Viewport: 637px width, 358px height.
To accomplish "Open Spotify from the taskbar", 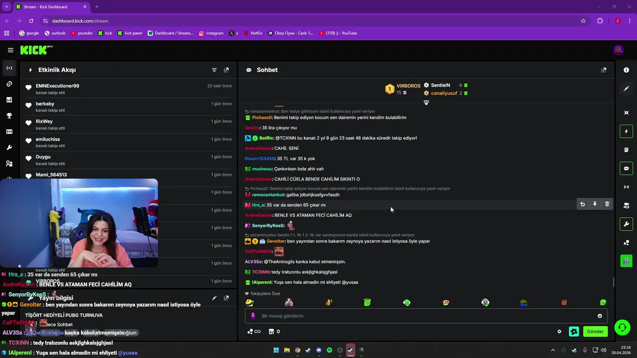I will coord(329,350).
